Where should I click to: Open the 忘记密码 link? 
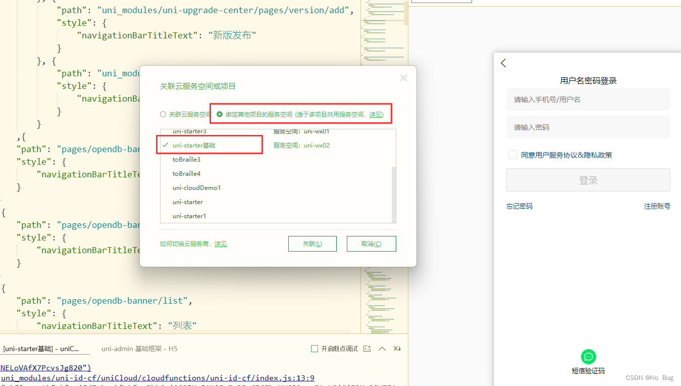pos(519,206)
